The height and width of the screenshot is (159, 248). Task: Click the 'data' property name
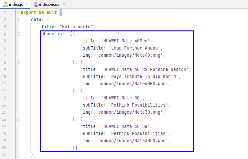point(36,19)
